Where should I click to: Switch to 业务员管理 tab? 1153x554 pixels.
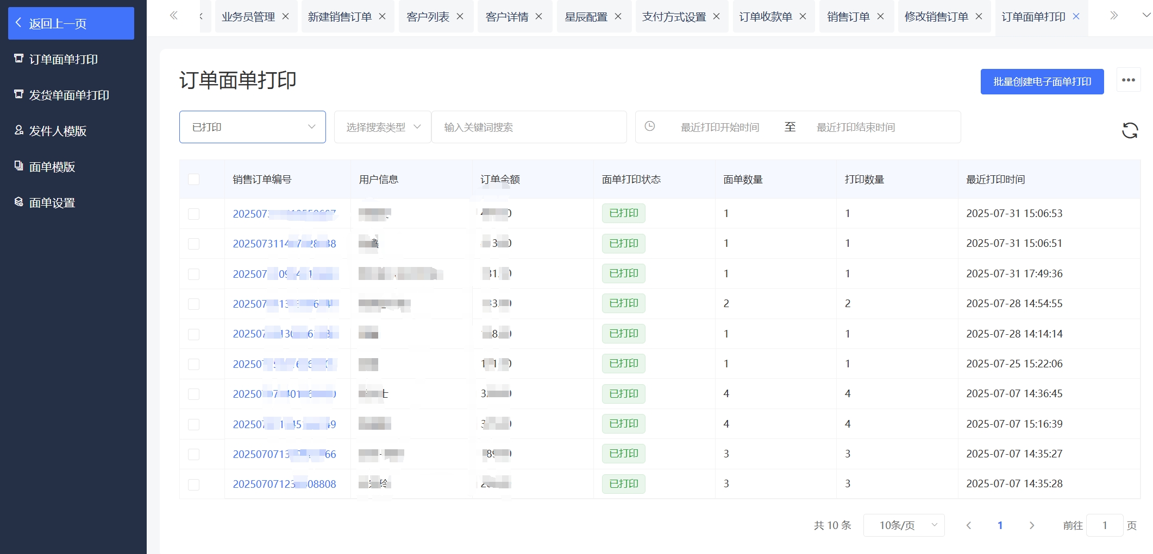248,17
